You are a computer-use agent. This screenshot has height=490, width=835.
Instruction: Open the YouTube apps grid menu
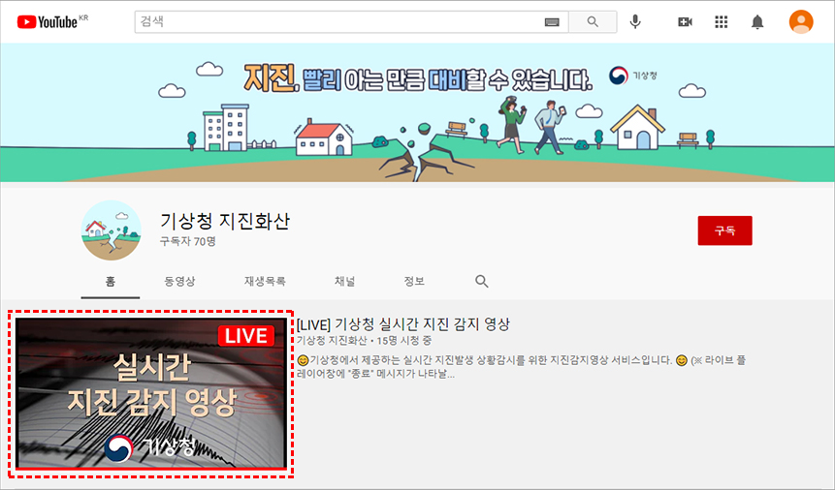[x=721, y=21]
